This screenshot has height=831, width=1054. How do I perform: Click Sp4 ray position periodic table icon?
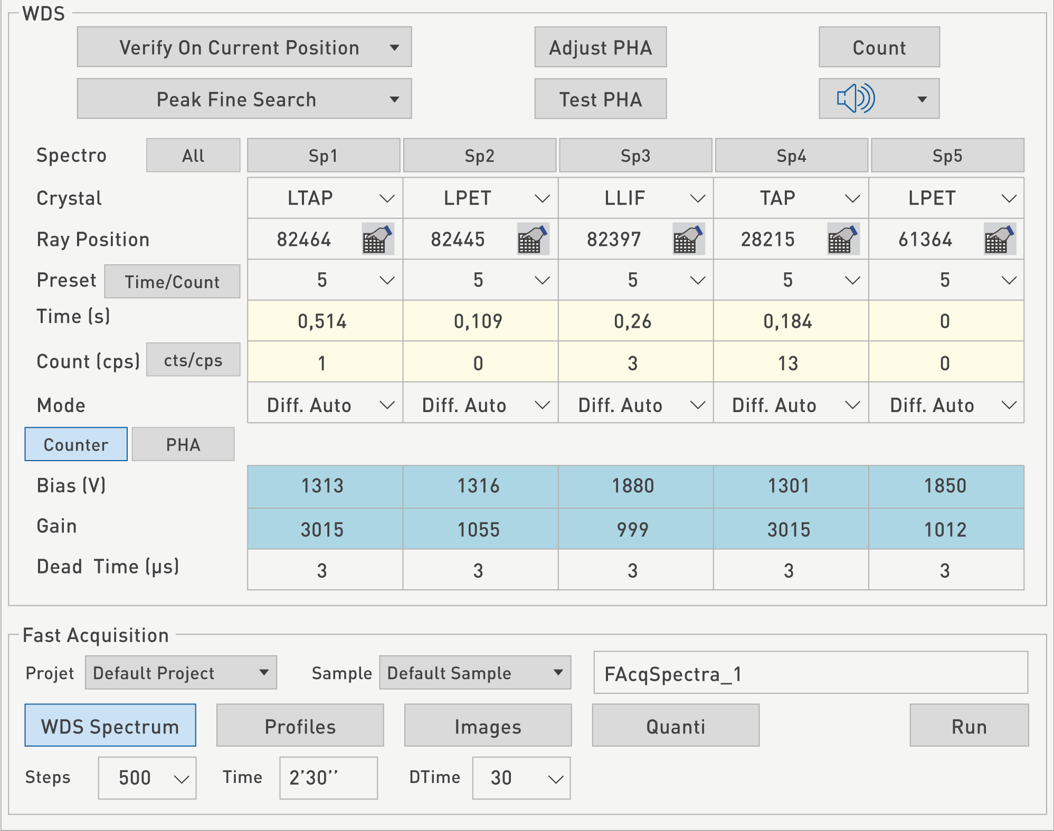click(x=843, y=240)
